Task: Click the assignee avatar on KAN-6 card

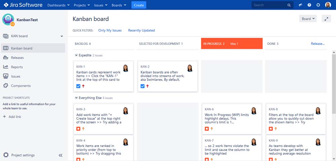Action: pyautogui.click(x=254, y=110)
